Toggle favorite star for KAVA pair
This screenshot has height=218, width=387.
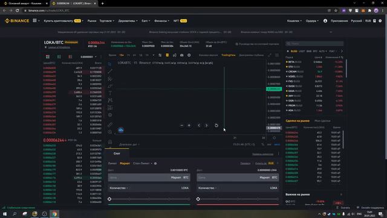pos(287,91)
